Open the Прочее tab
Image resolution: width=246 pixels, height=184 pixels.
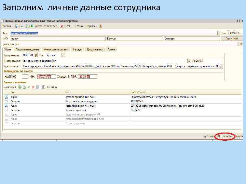pyautogui.click(x=111, y=50)
